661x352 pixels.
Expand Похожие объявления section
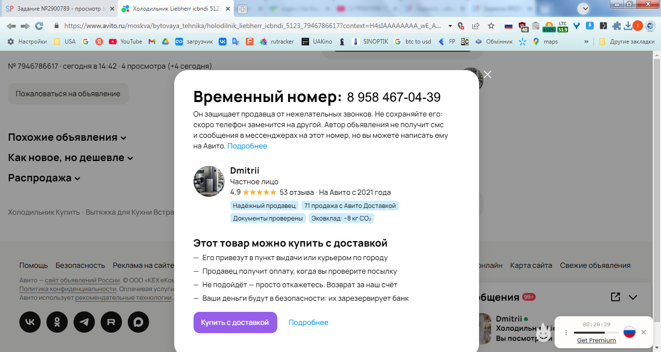pyautogui.click(x=67, y=137)
